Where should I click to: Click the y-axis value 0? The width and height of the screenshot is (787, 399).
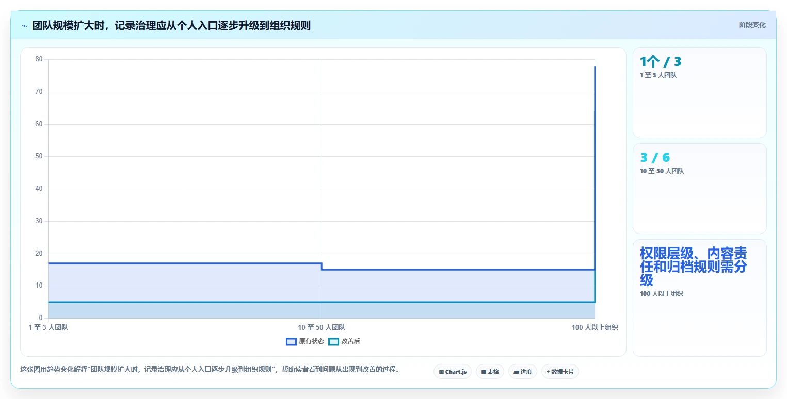click(x=41, y=318)
